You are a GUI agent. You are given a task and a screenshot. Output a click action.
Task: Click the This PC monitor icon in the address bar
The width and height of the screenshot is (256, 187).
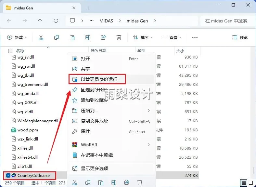(x=72, y=21)
